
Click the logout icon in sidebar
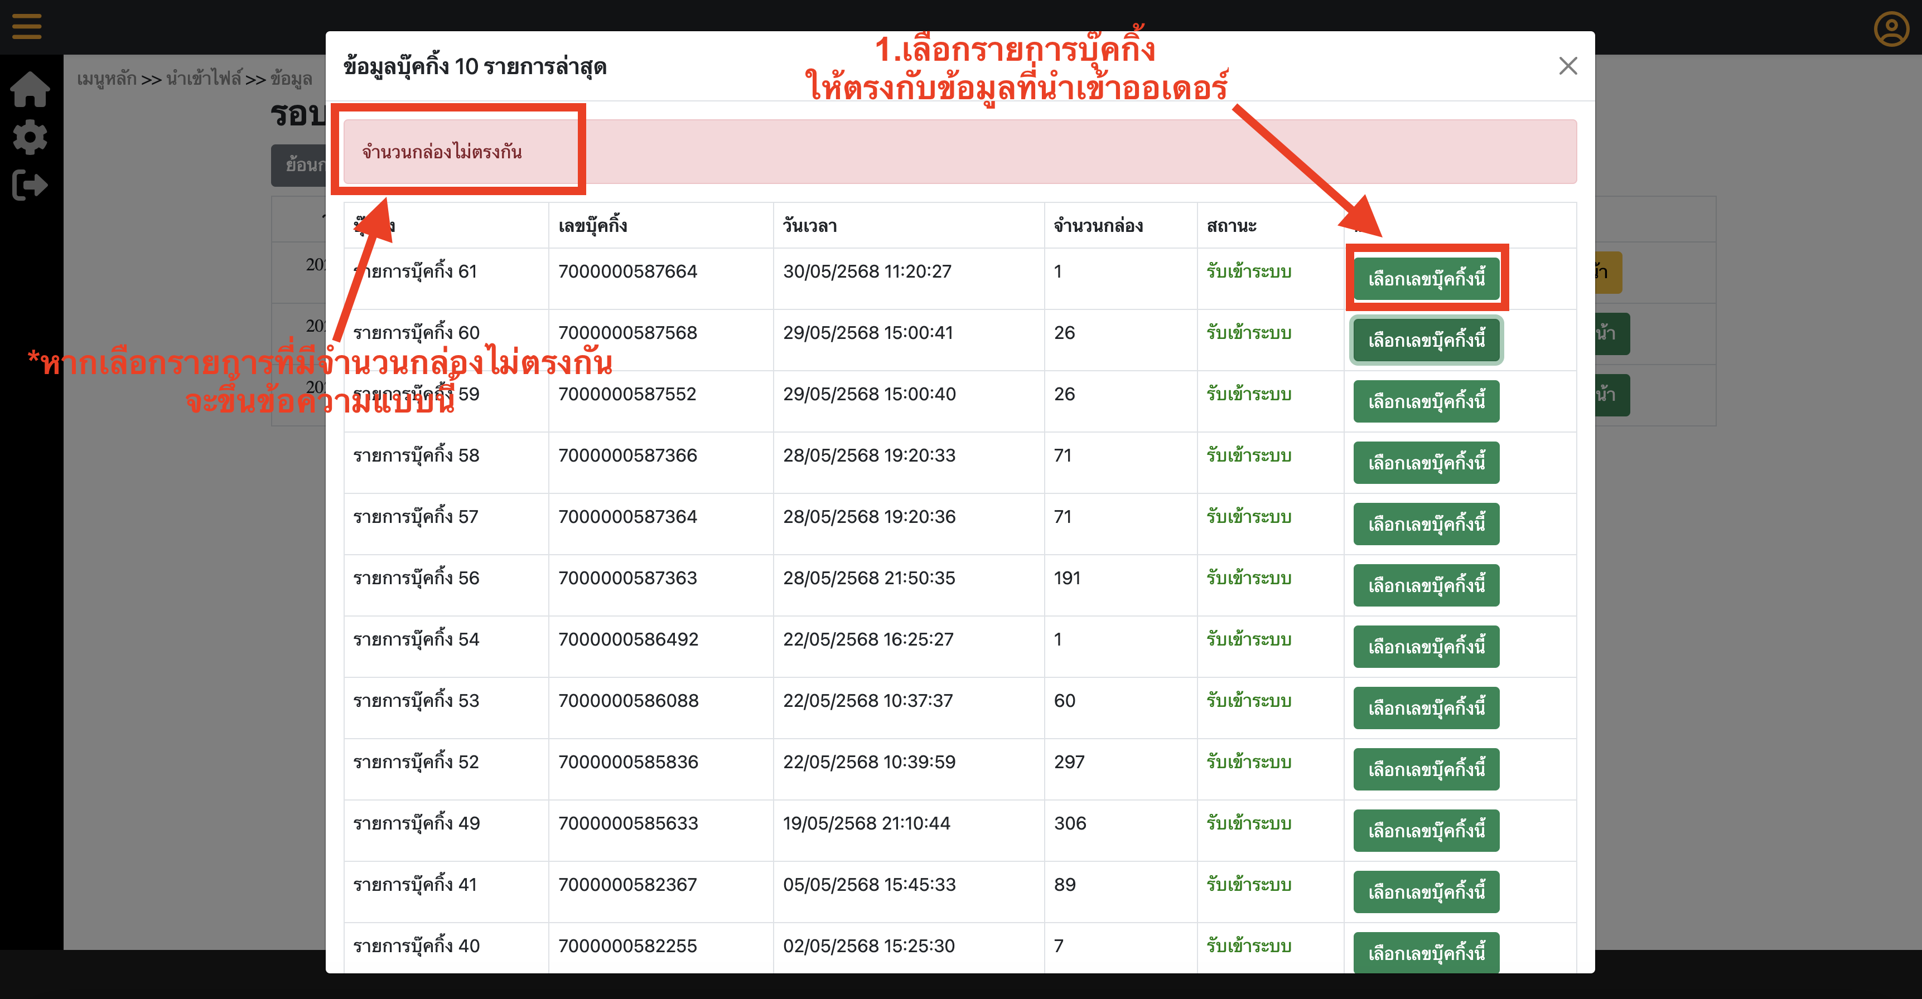coord(30,185)
